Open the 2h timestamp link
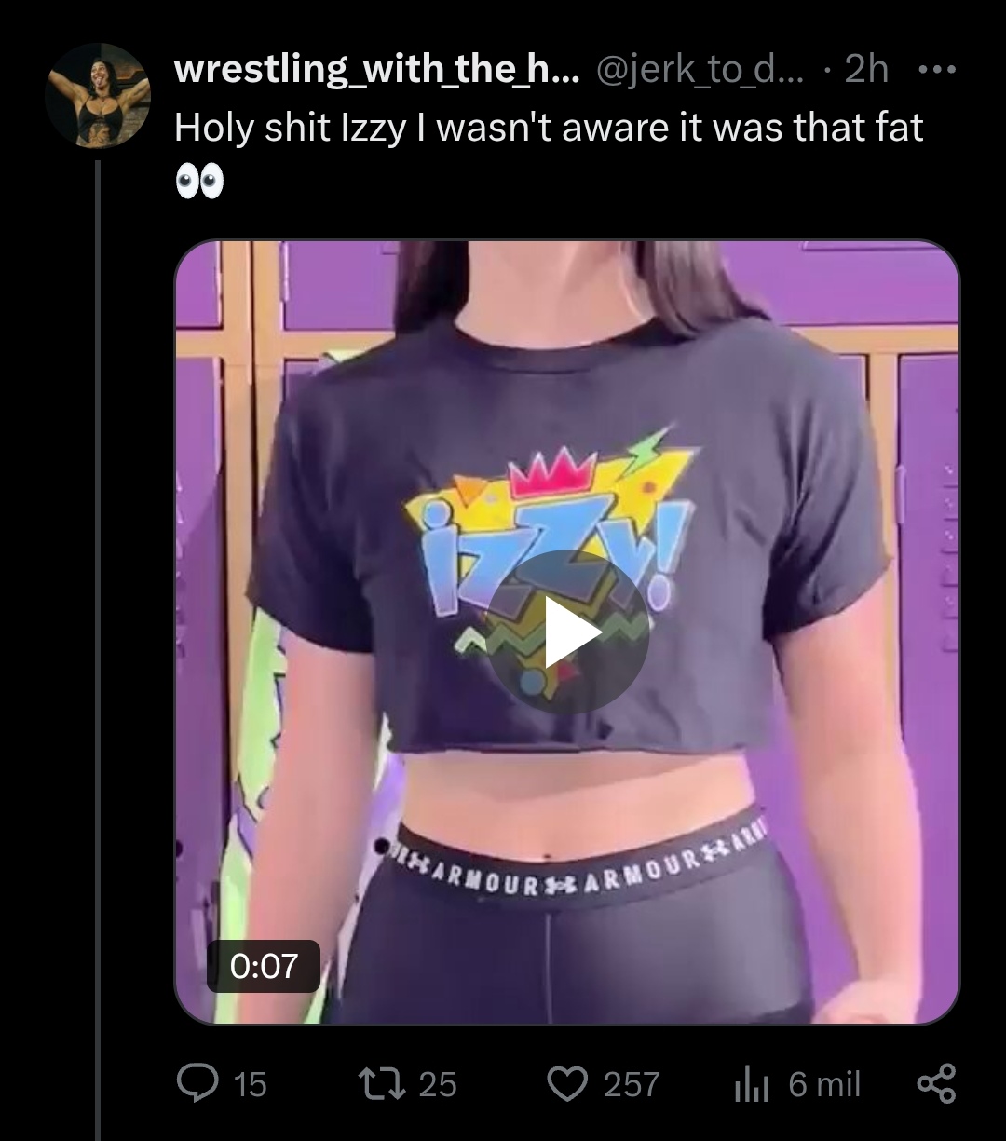This screenshot has width=1006, height=1141. (x=866, y=70)
